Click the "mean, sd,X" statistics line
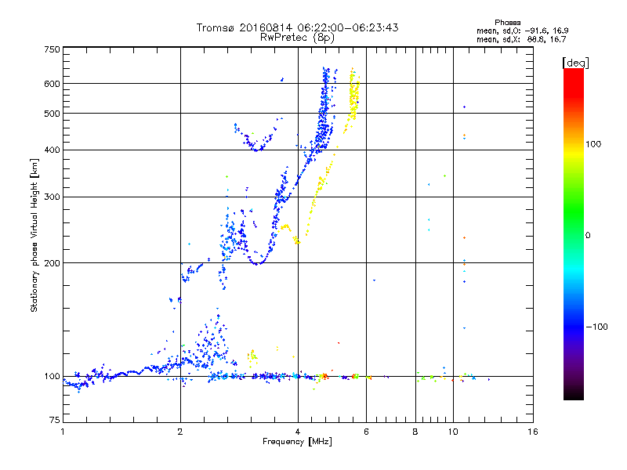 521,39
